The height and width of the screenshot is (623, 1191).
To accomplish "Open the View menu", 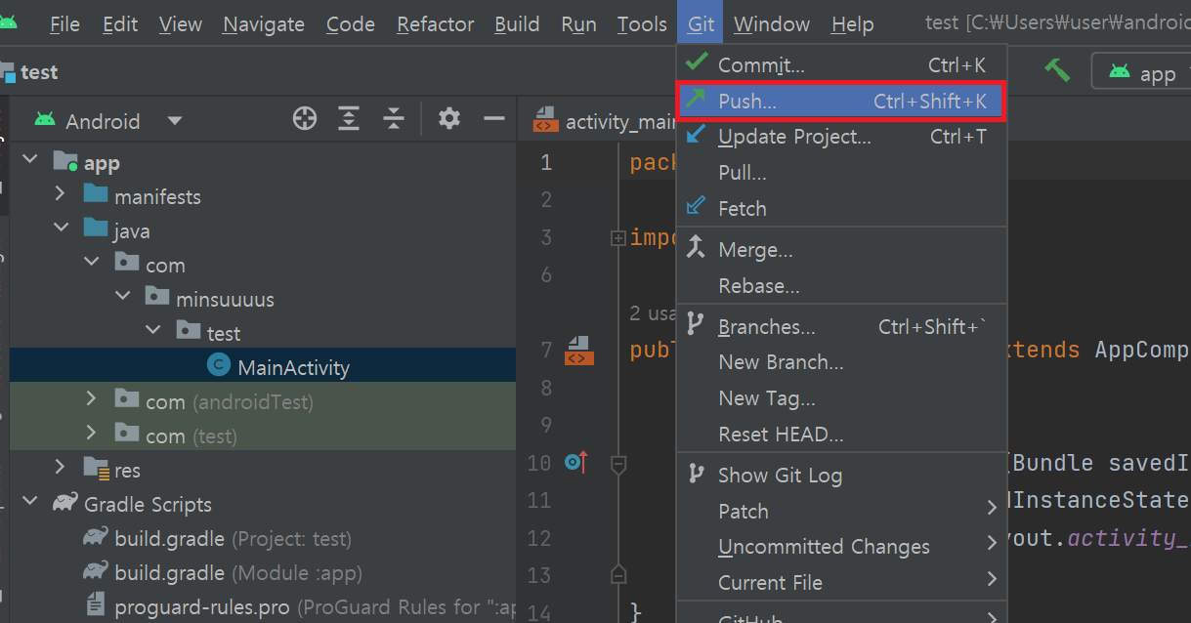I will click(x=180, y=24).
